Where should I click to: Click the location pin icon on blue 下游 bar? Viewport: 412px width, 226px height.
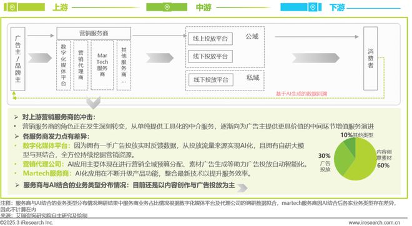pyautogui.click(x=312, y=7)
